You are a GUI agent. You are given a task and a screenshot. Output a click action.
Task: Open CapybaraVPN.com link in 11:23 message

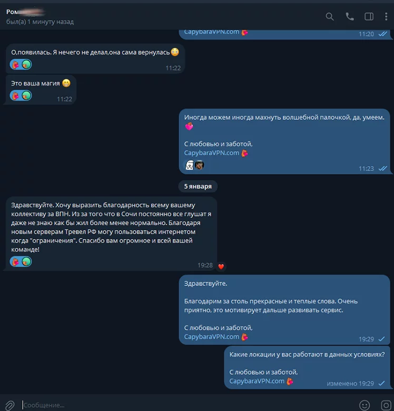(x=211, y=153)
